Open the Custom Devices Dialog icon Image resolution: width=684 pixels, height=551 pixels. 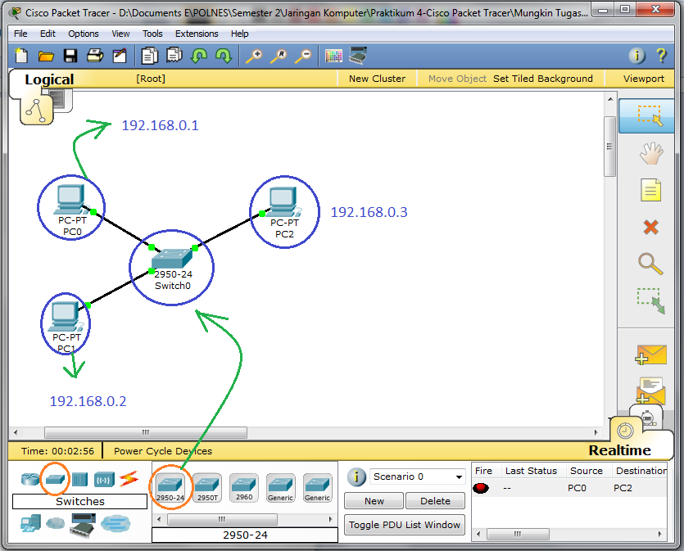click(358, 56)
